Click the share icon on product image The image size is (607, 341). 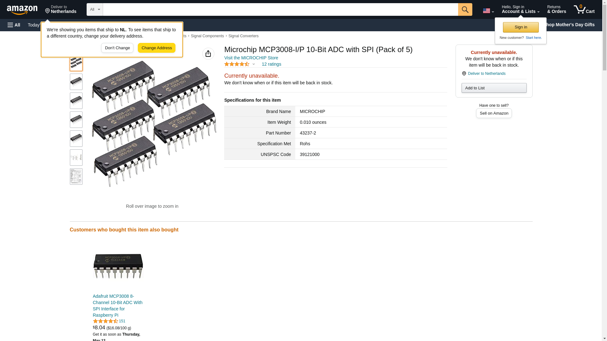(x=208, y=54)
